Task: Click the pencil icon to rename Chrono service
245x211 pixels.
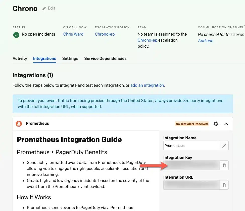Action: coord(44,8)
